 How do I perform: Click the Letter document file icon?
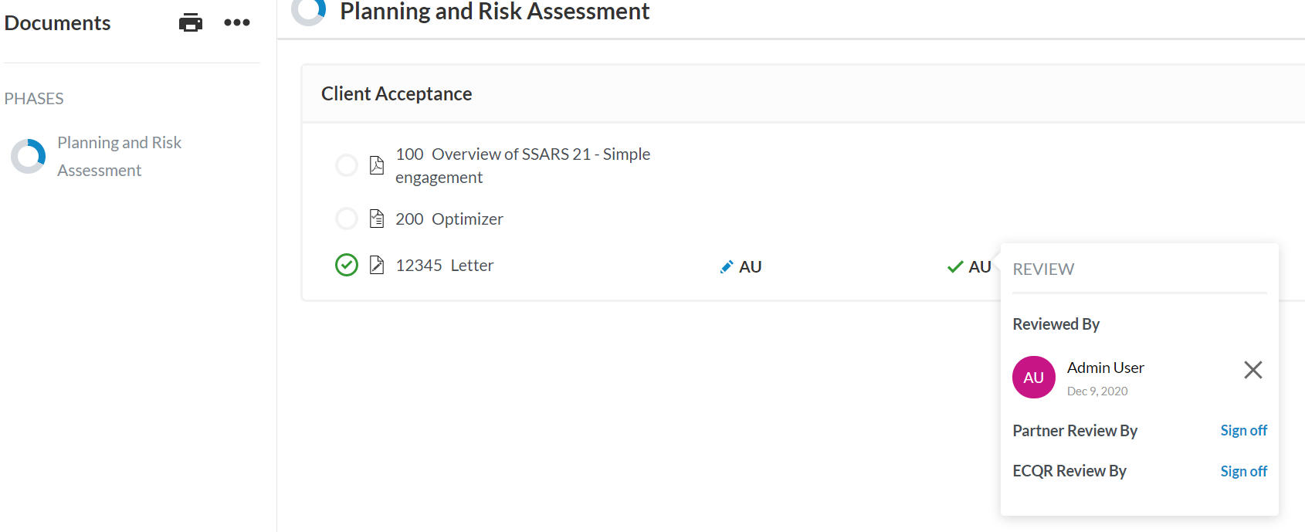pos(377,265)
